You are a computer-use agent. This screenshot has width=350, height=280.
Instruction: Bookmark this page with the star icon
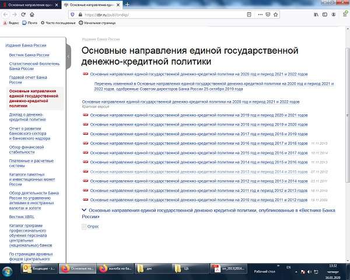(x=276, y=15)
